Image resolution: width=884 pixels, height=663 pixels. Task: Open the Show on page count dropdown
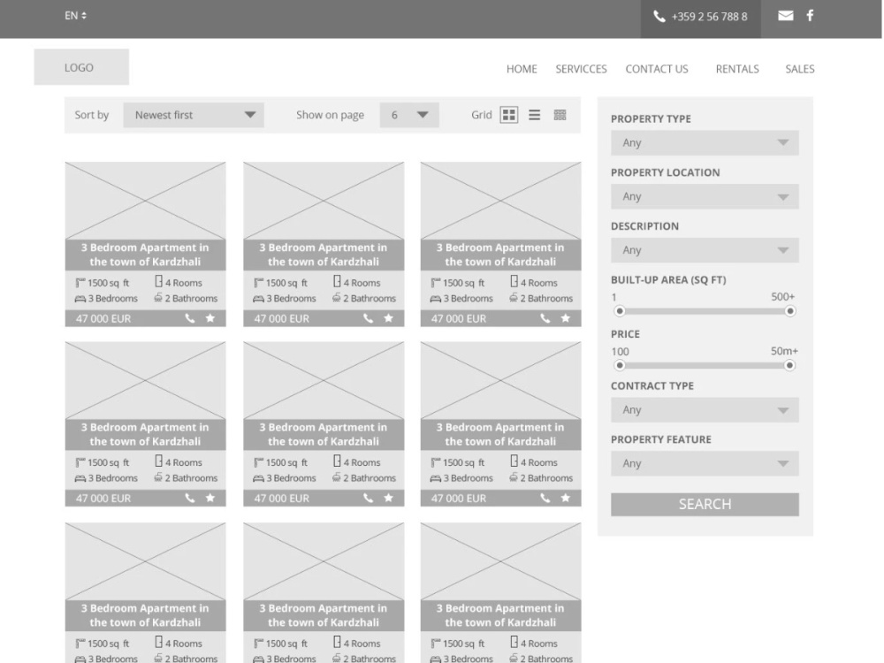pos(409,115)
